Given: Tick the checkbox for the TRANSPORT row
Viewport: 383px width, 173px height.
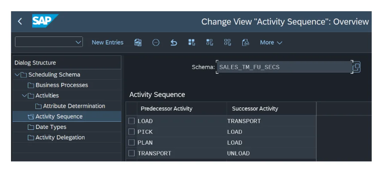Looking at the screenshot, I should point(131,153).
